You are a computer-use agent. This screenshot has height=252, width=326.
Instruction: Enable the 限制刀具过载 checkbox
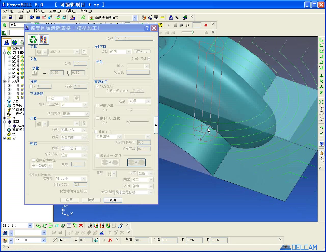98,118
